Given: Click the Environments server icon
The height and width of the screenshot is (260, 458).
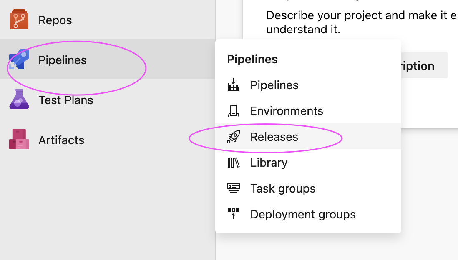Looking at the screenshot, I should point(234,111).
